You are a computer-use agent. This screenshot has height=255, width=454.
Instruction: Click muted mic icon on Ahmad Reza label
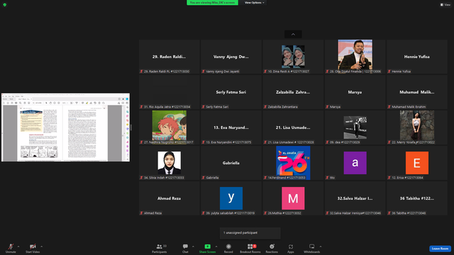[142, 213]
